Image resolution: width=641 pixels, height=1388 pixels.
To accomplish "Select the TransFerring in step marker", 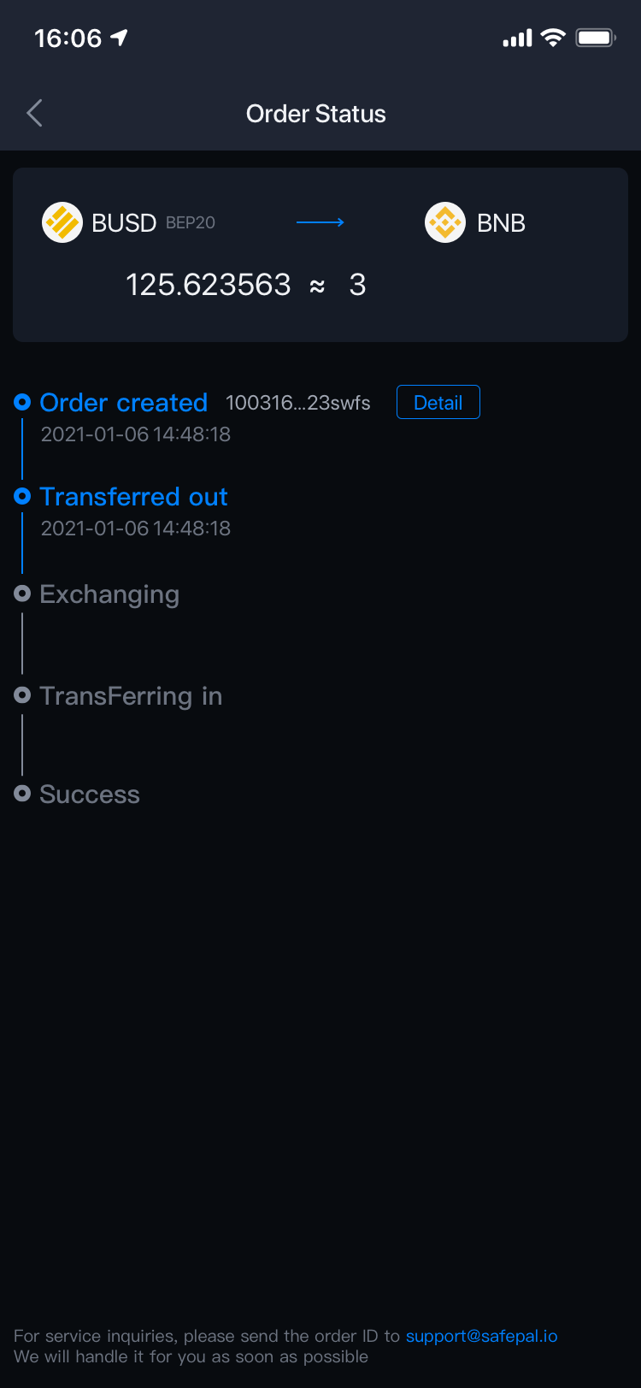I will (x=23, y=695).
